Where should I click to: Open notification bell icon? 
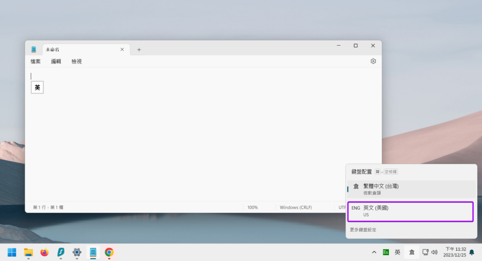click(472, 253)
